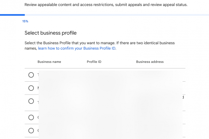209x139 pixels.
Task: Select the first business profile radio button
Action: click(31, 75)
